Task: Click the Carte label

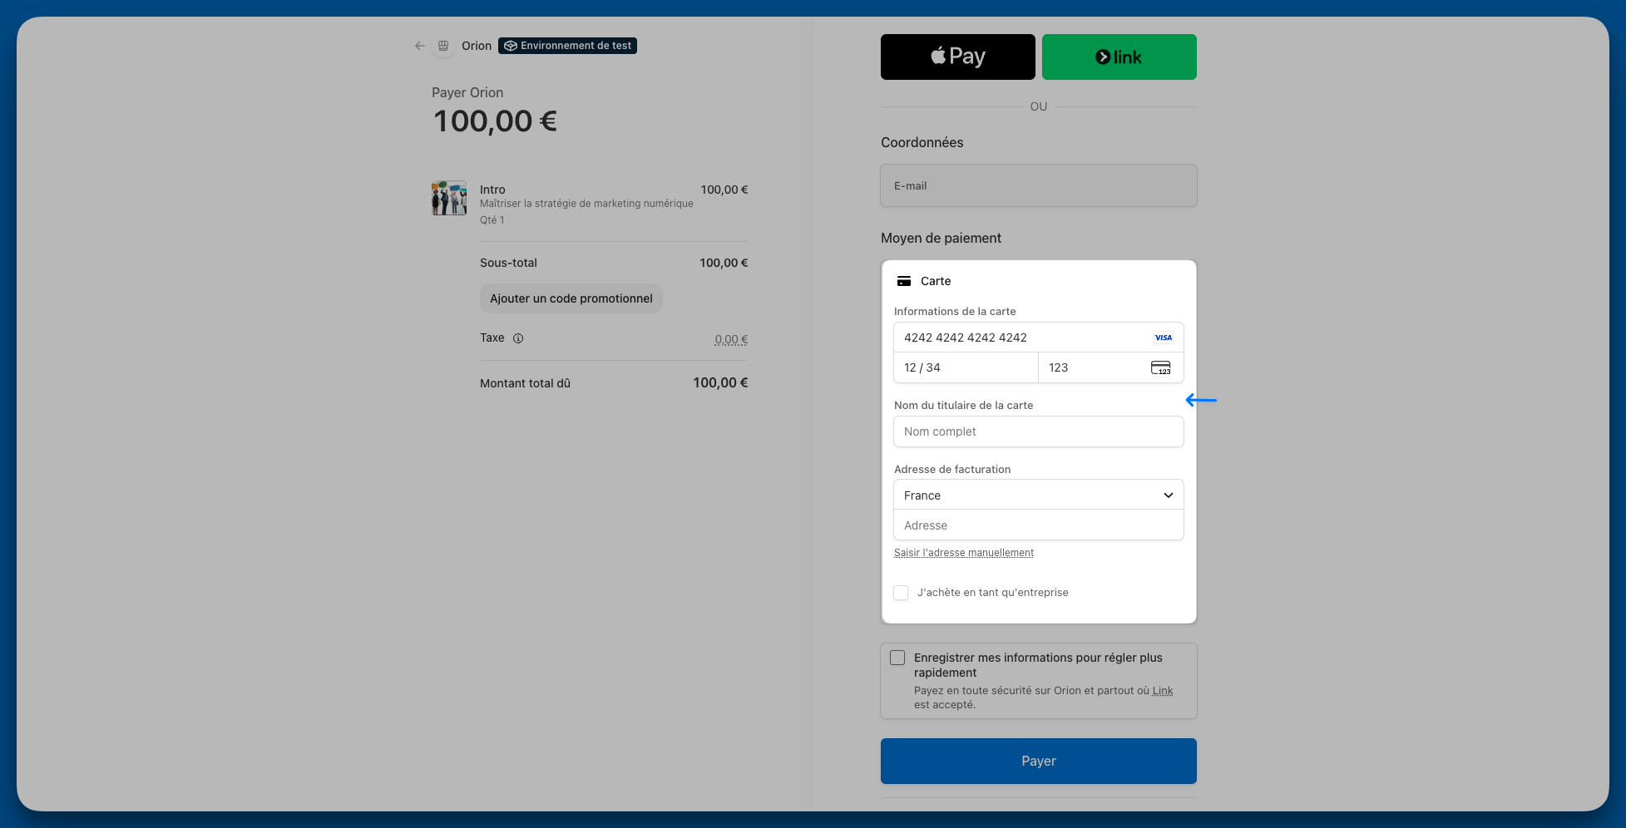Action: coord(936,281)
